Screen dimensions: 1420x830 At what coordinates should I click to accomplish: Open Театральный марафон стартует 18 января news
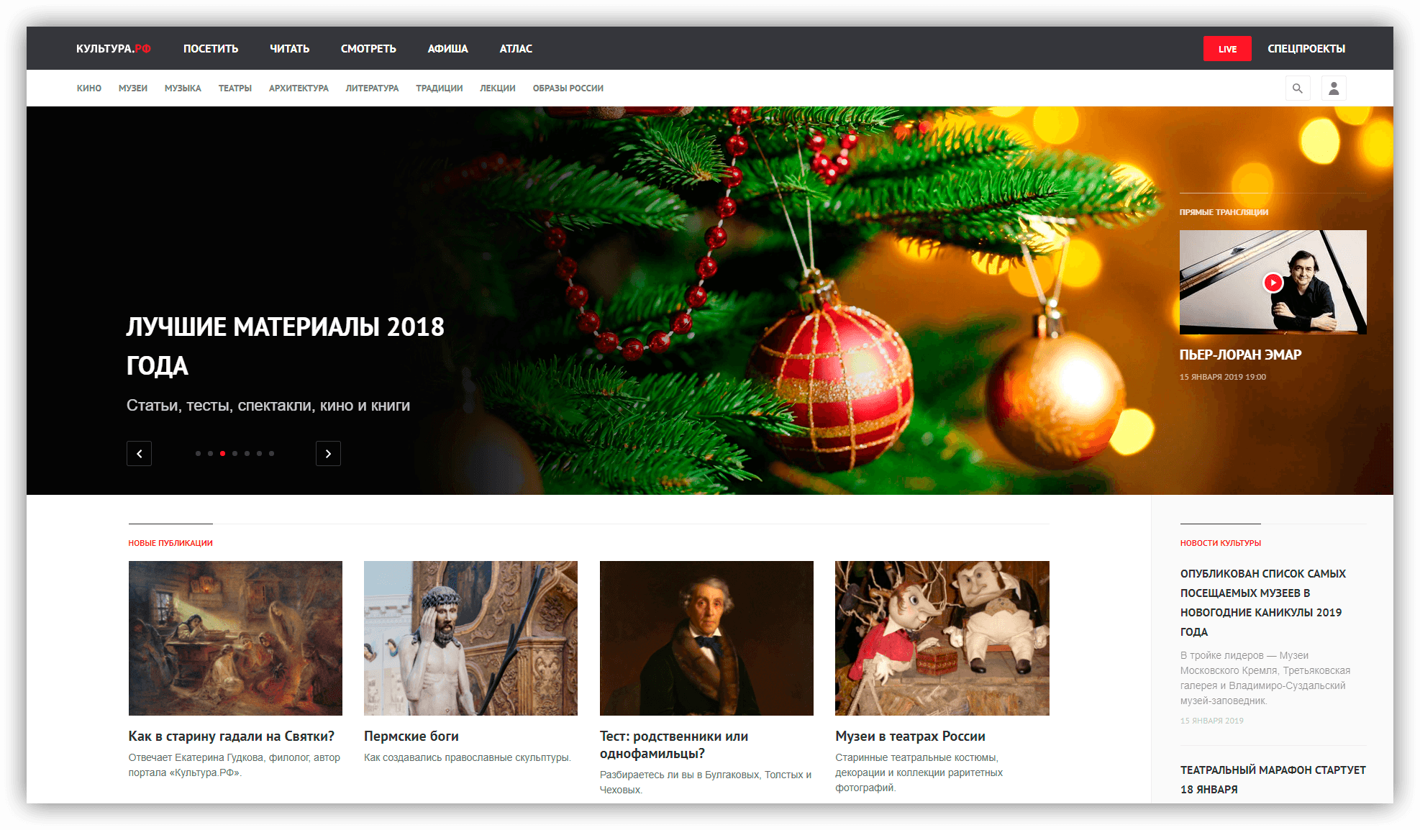[1273, 780]
